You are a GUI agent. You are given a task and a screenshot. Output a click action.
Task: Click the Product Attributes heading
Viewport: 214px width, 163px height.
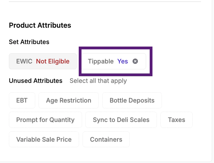tap(40, 25)
